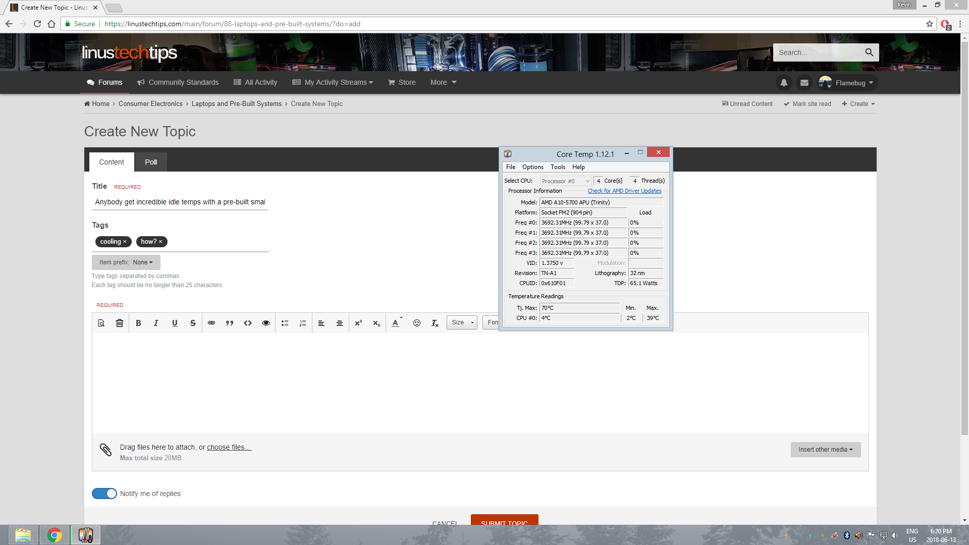969x545 pixels.
Task: Open notifications bell icon
Action: coord(784,83)
